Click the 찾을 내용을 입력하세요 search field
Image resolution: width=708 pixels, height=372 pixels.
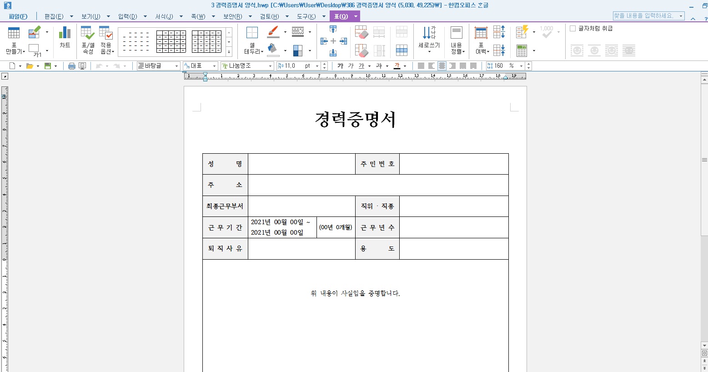648,15
